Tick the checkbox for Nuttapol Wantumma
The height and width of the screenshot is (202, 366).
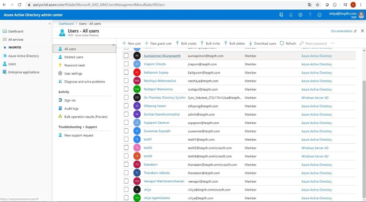pyautogui.click(x=126, y=89)
